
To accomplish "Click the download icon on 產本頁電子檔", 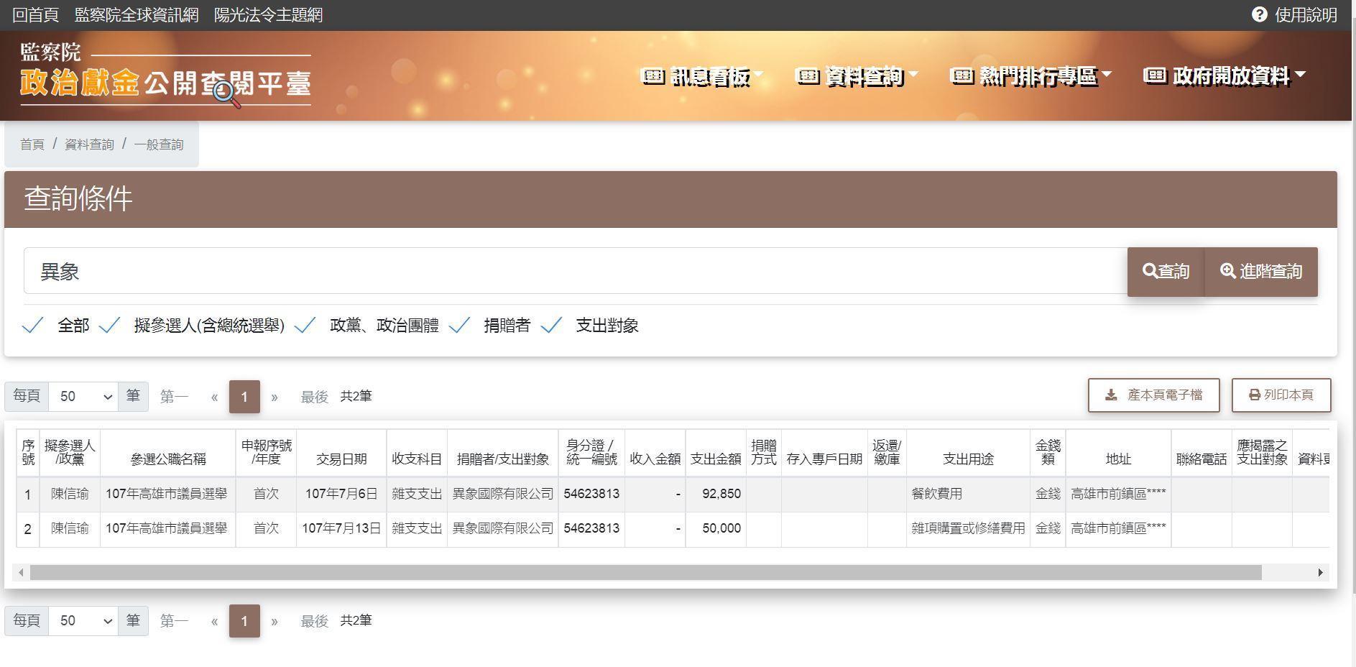I will 1111,395.
